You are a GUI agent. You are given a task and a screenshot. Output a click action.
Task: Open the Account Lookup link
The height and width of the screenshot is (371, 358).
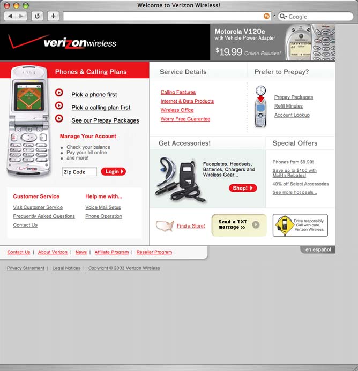click(292, 115)
